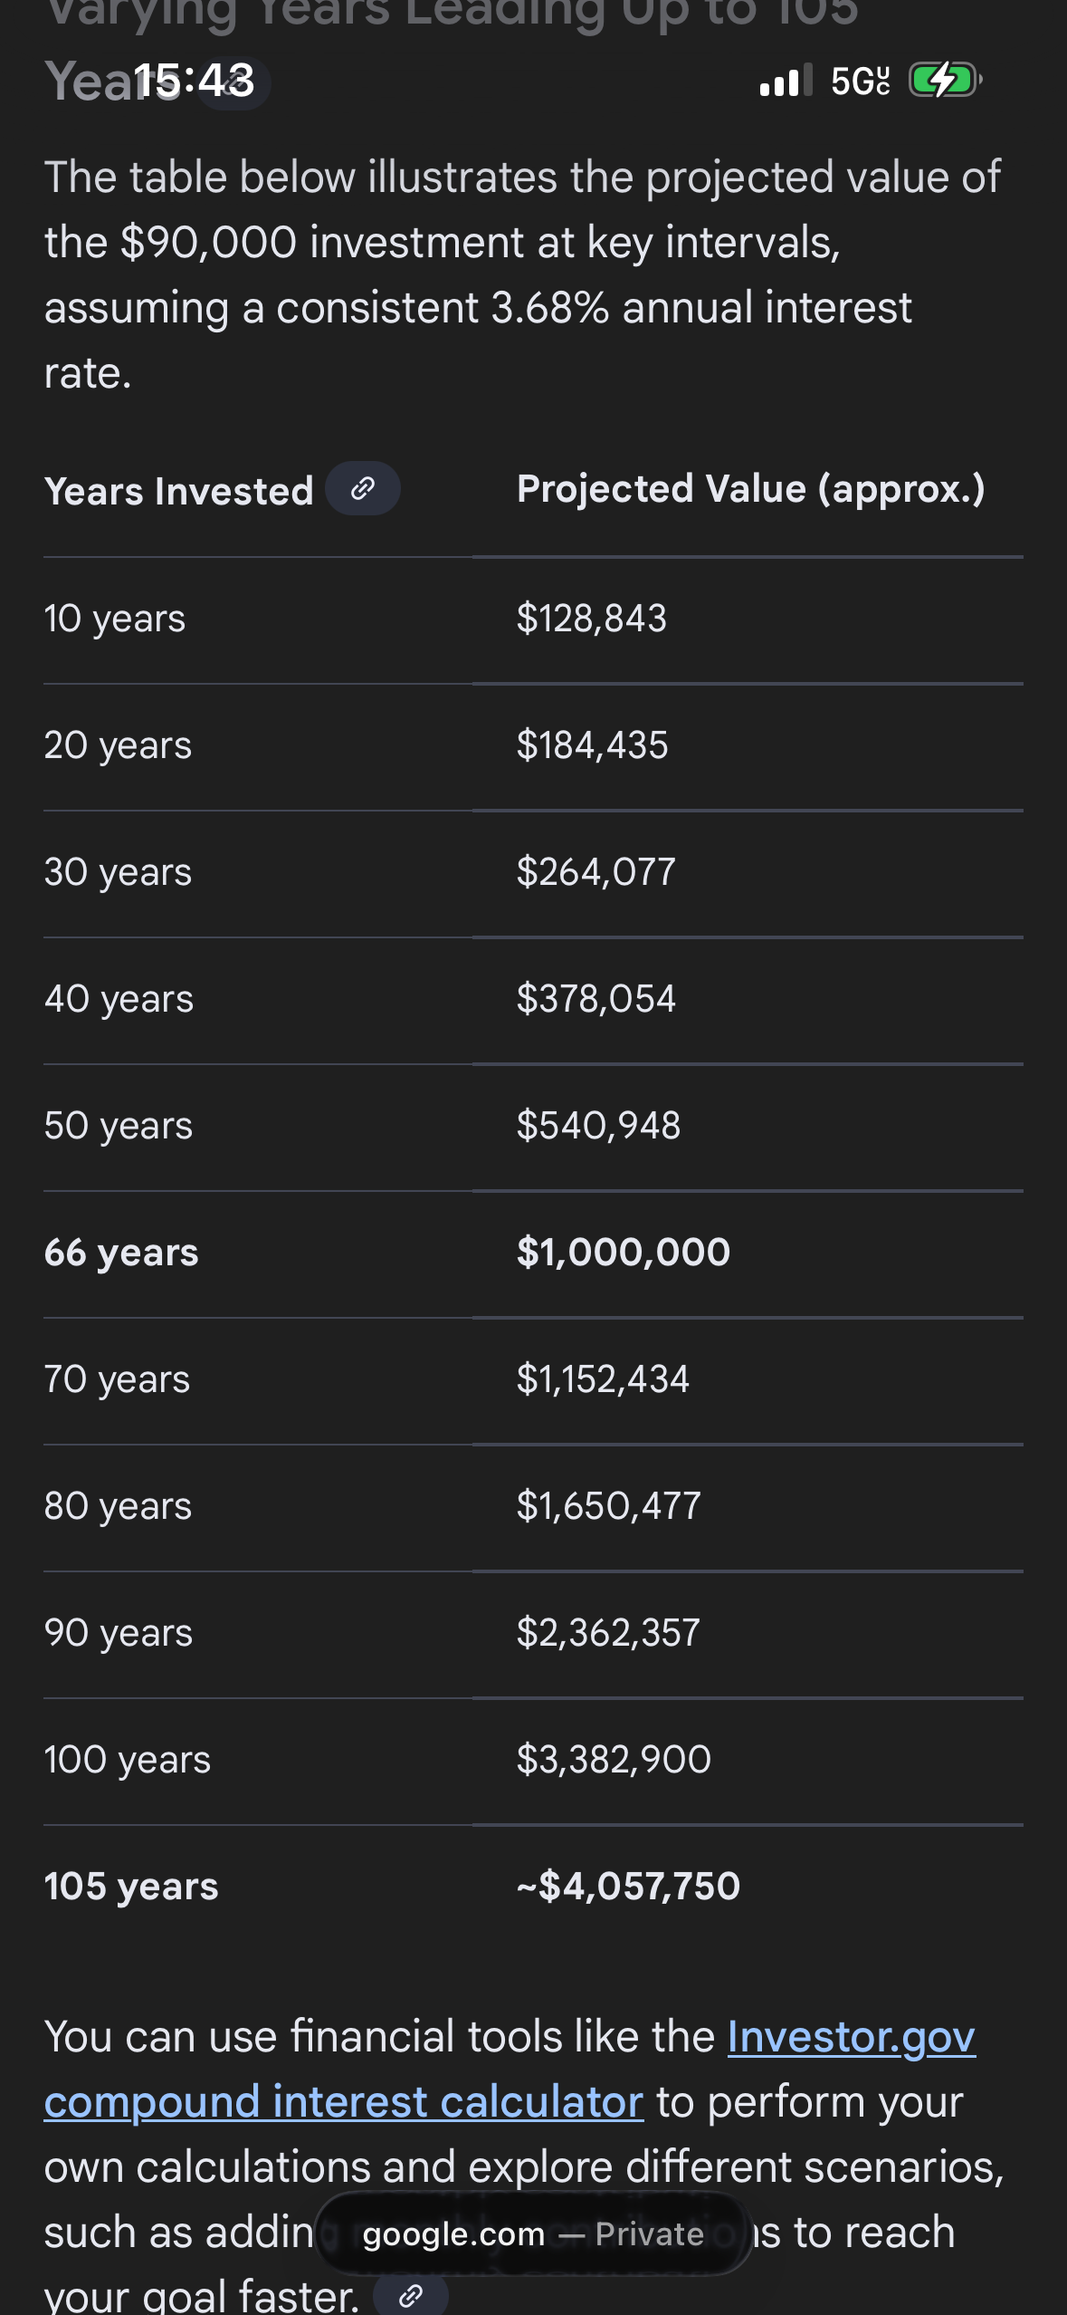Screen dimensions: 1067x2315
Task: Select the 50 years row label
Action: coord(119,1126)
